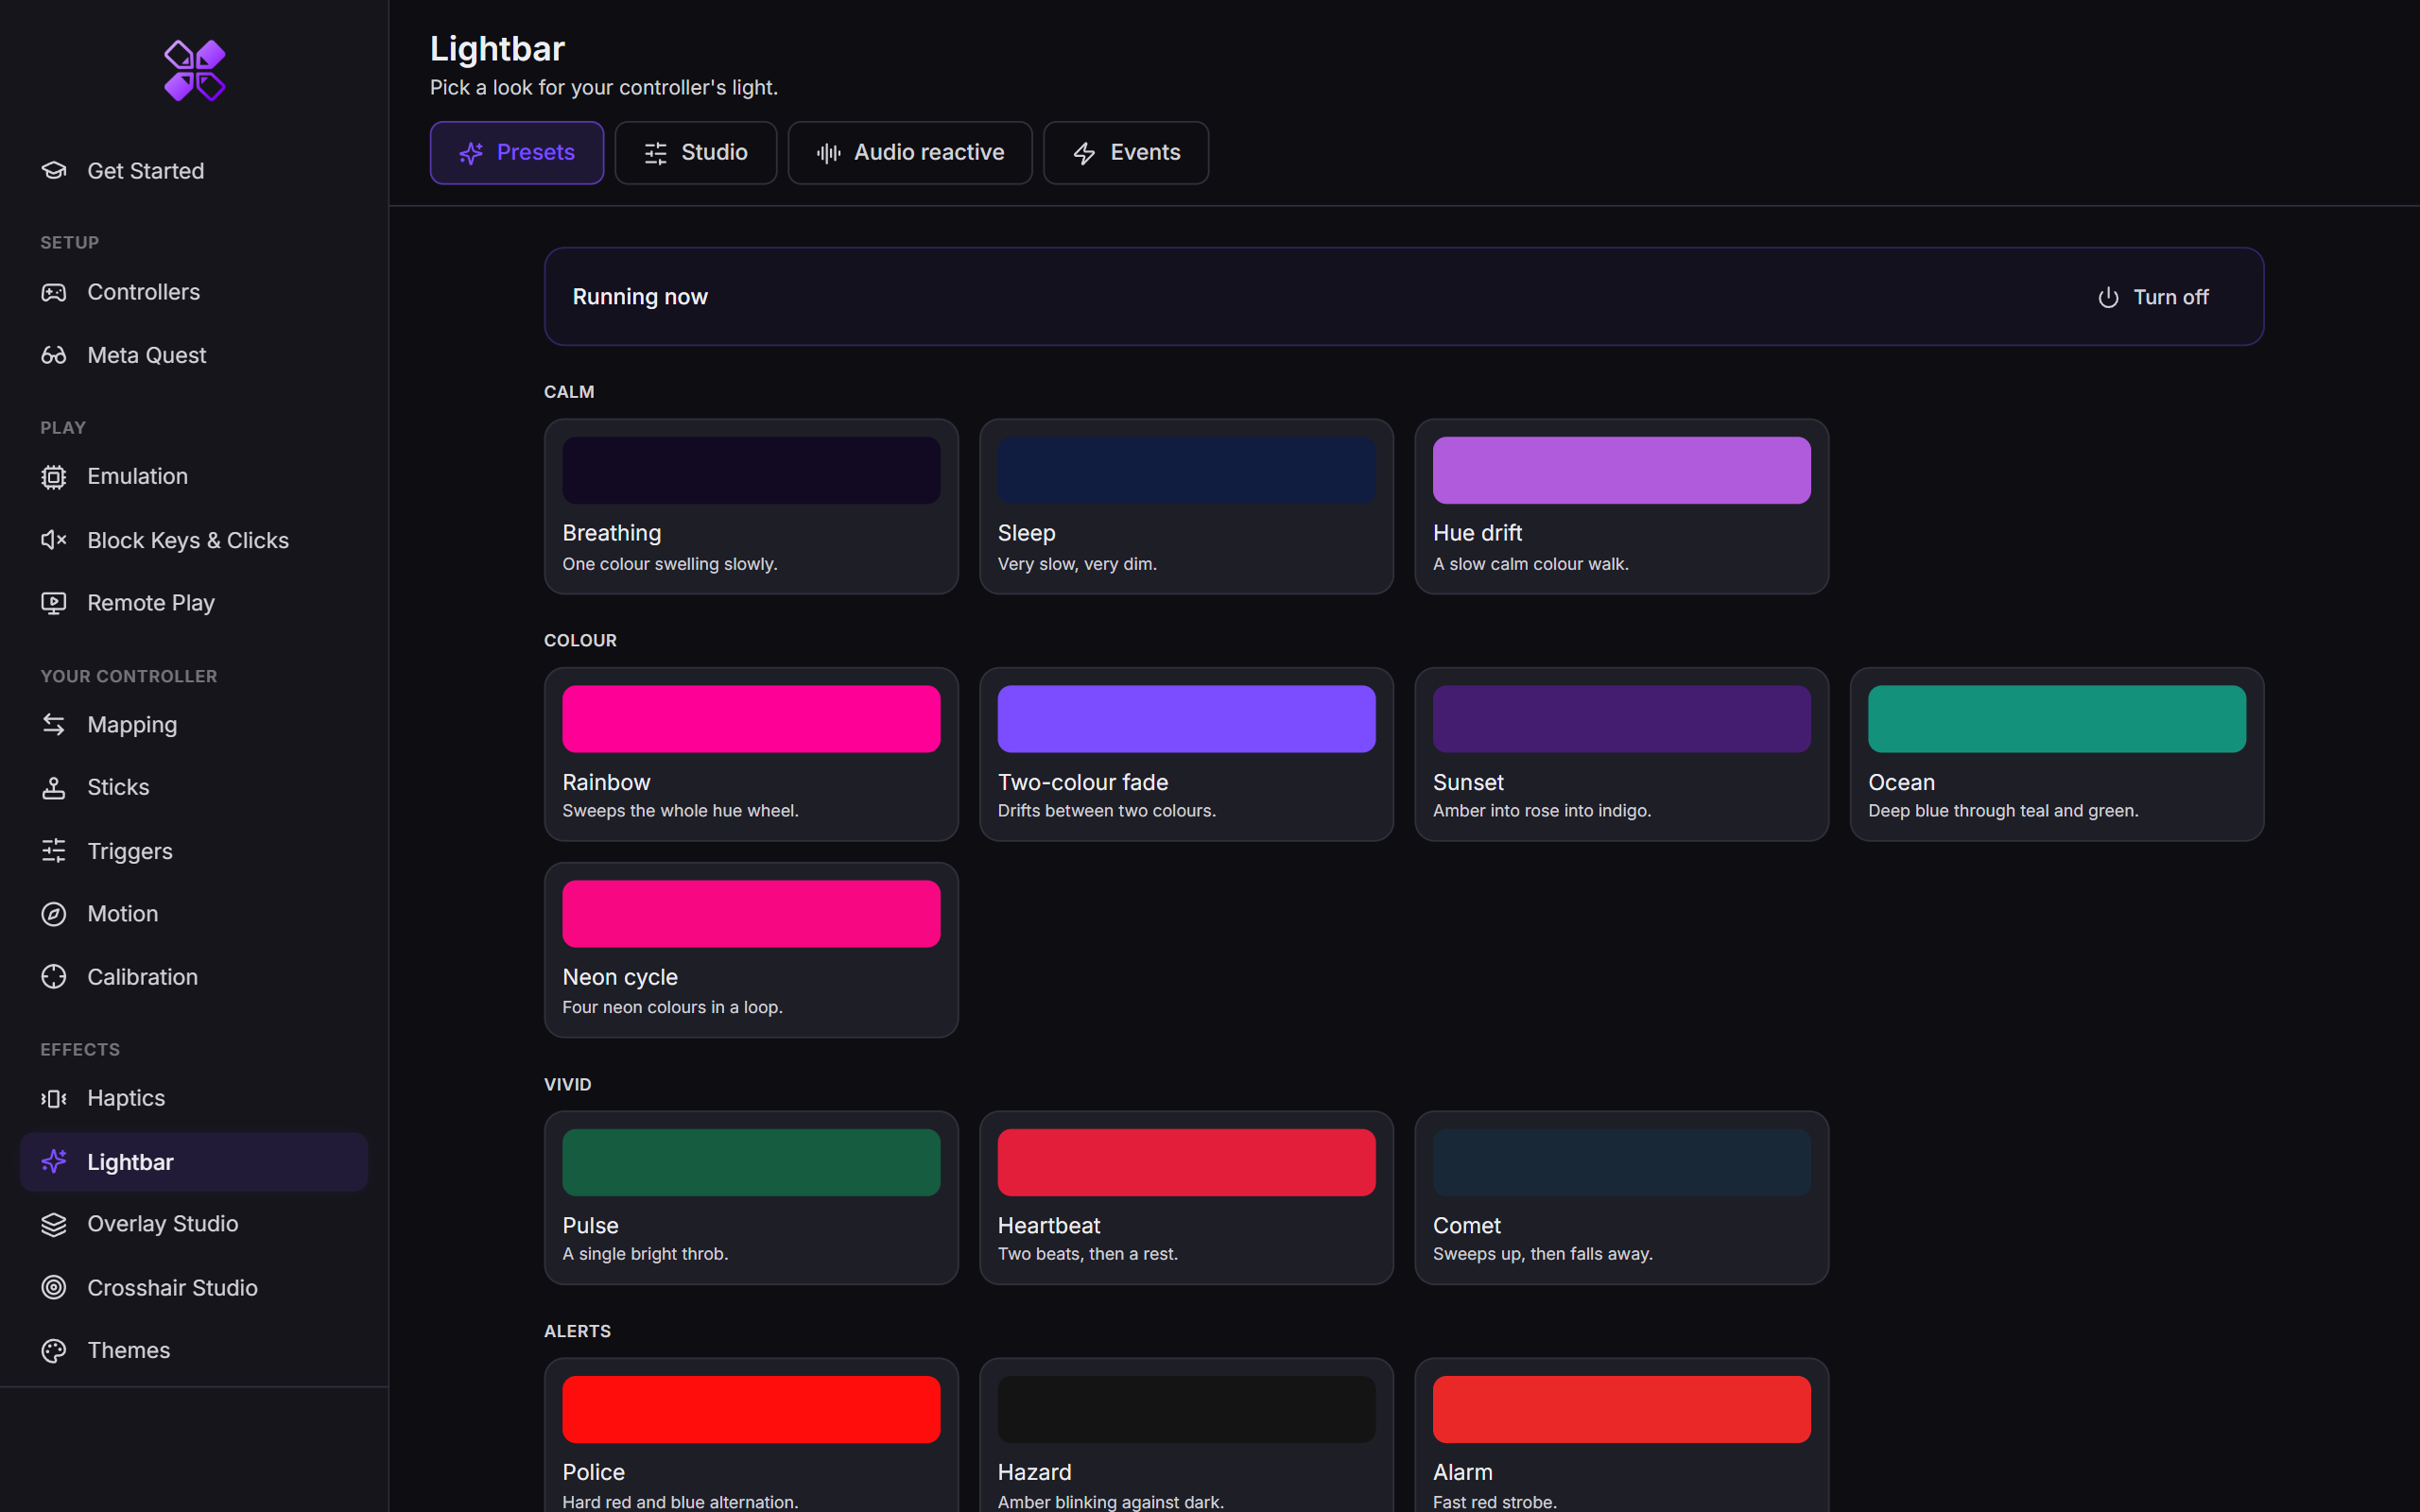
Task: Turn off the running lightbar effect
Action: (x=2153, y=297)
